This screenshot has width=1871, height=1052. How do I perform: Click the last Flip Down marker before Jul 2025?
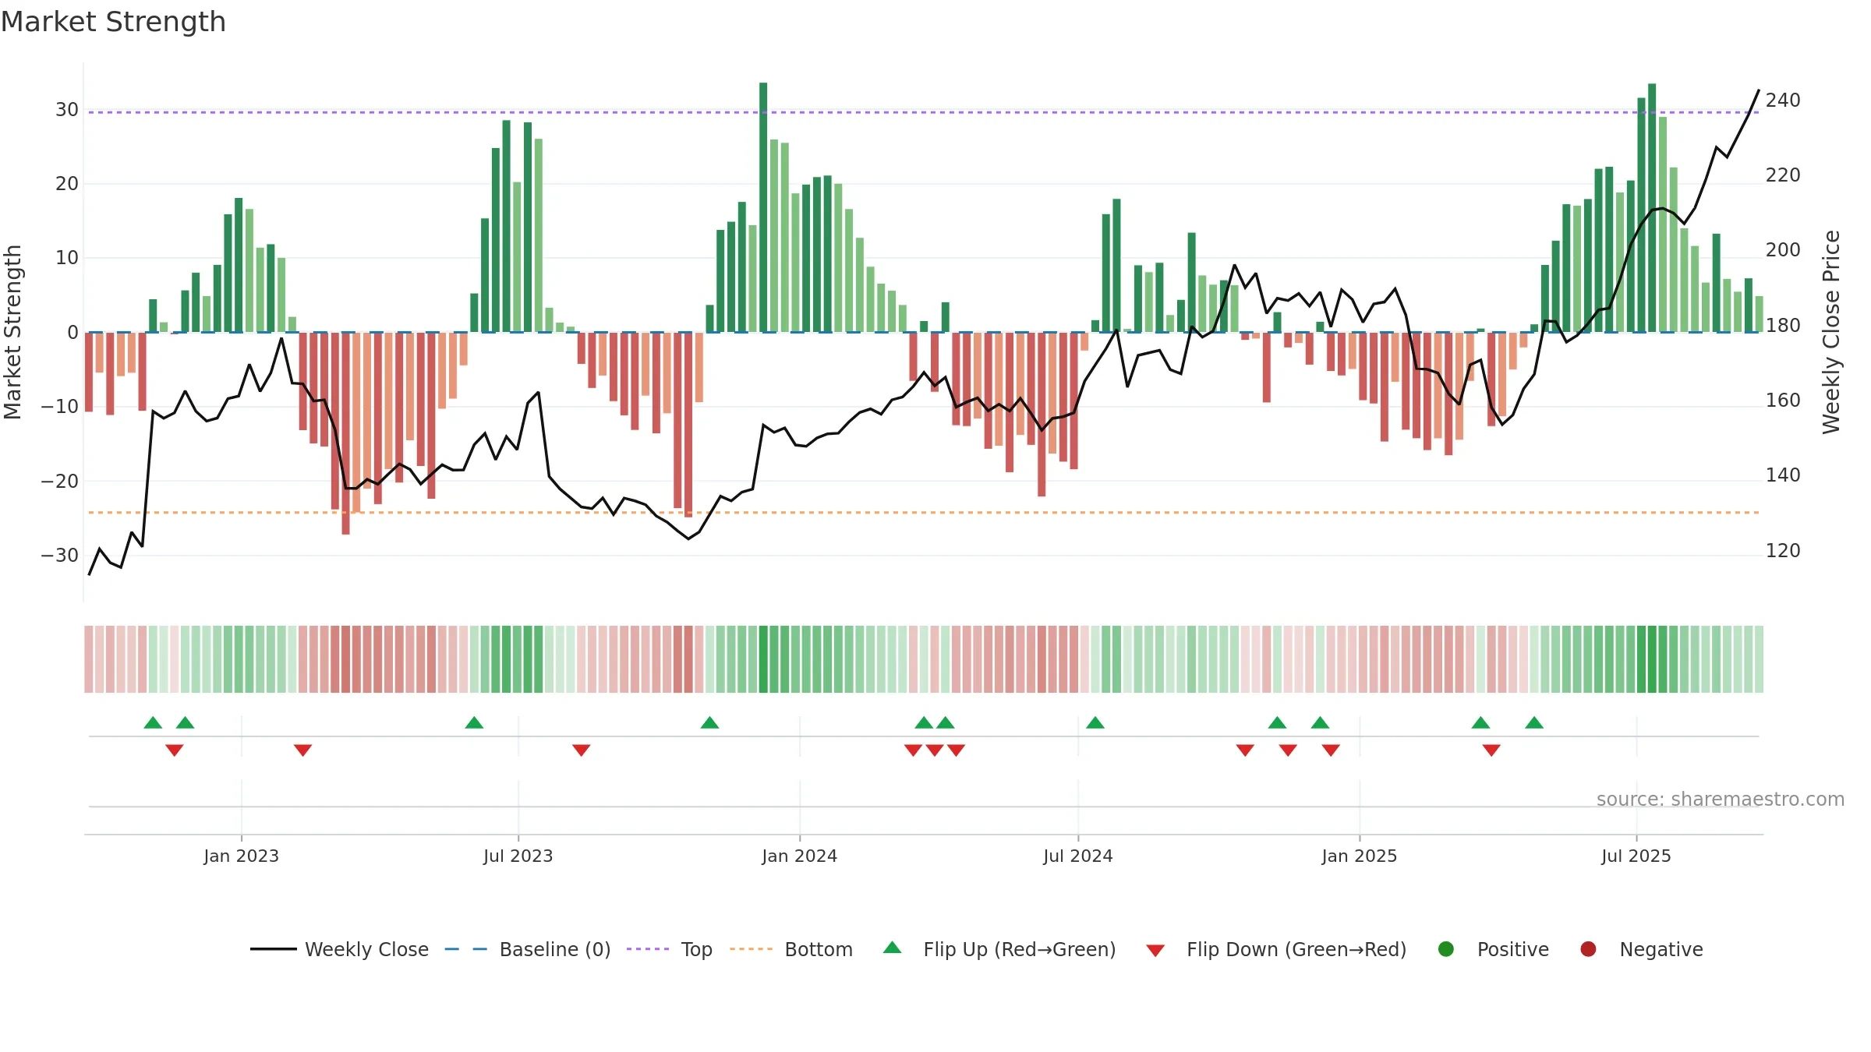click(1491, 750)
